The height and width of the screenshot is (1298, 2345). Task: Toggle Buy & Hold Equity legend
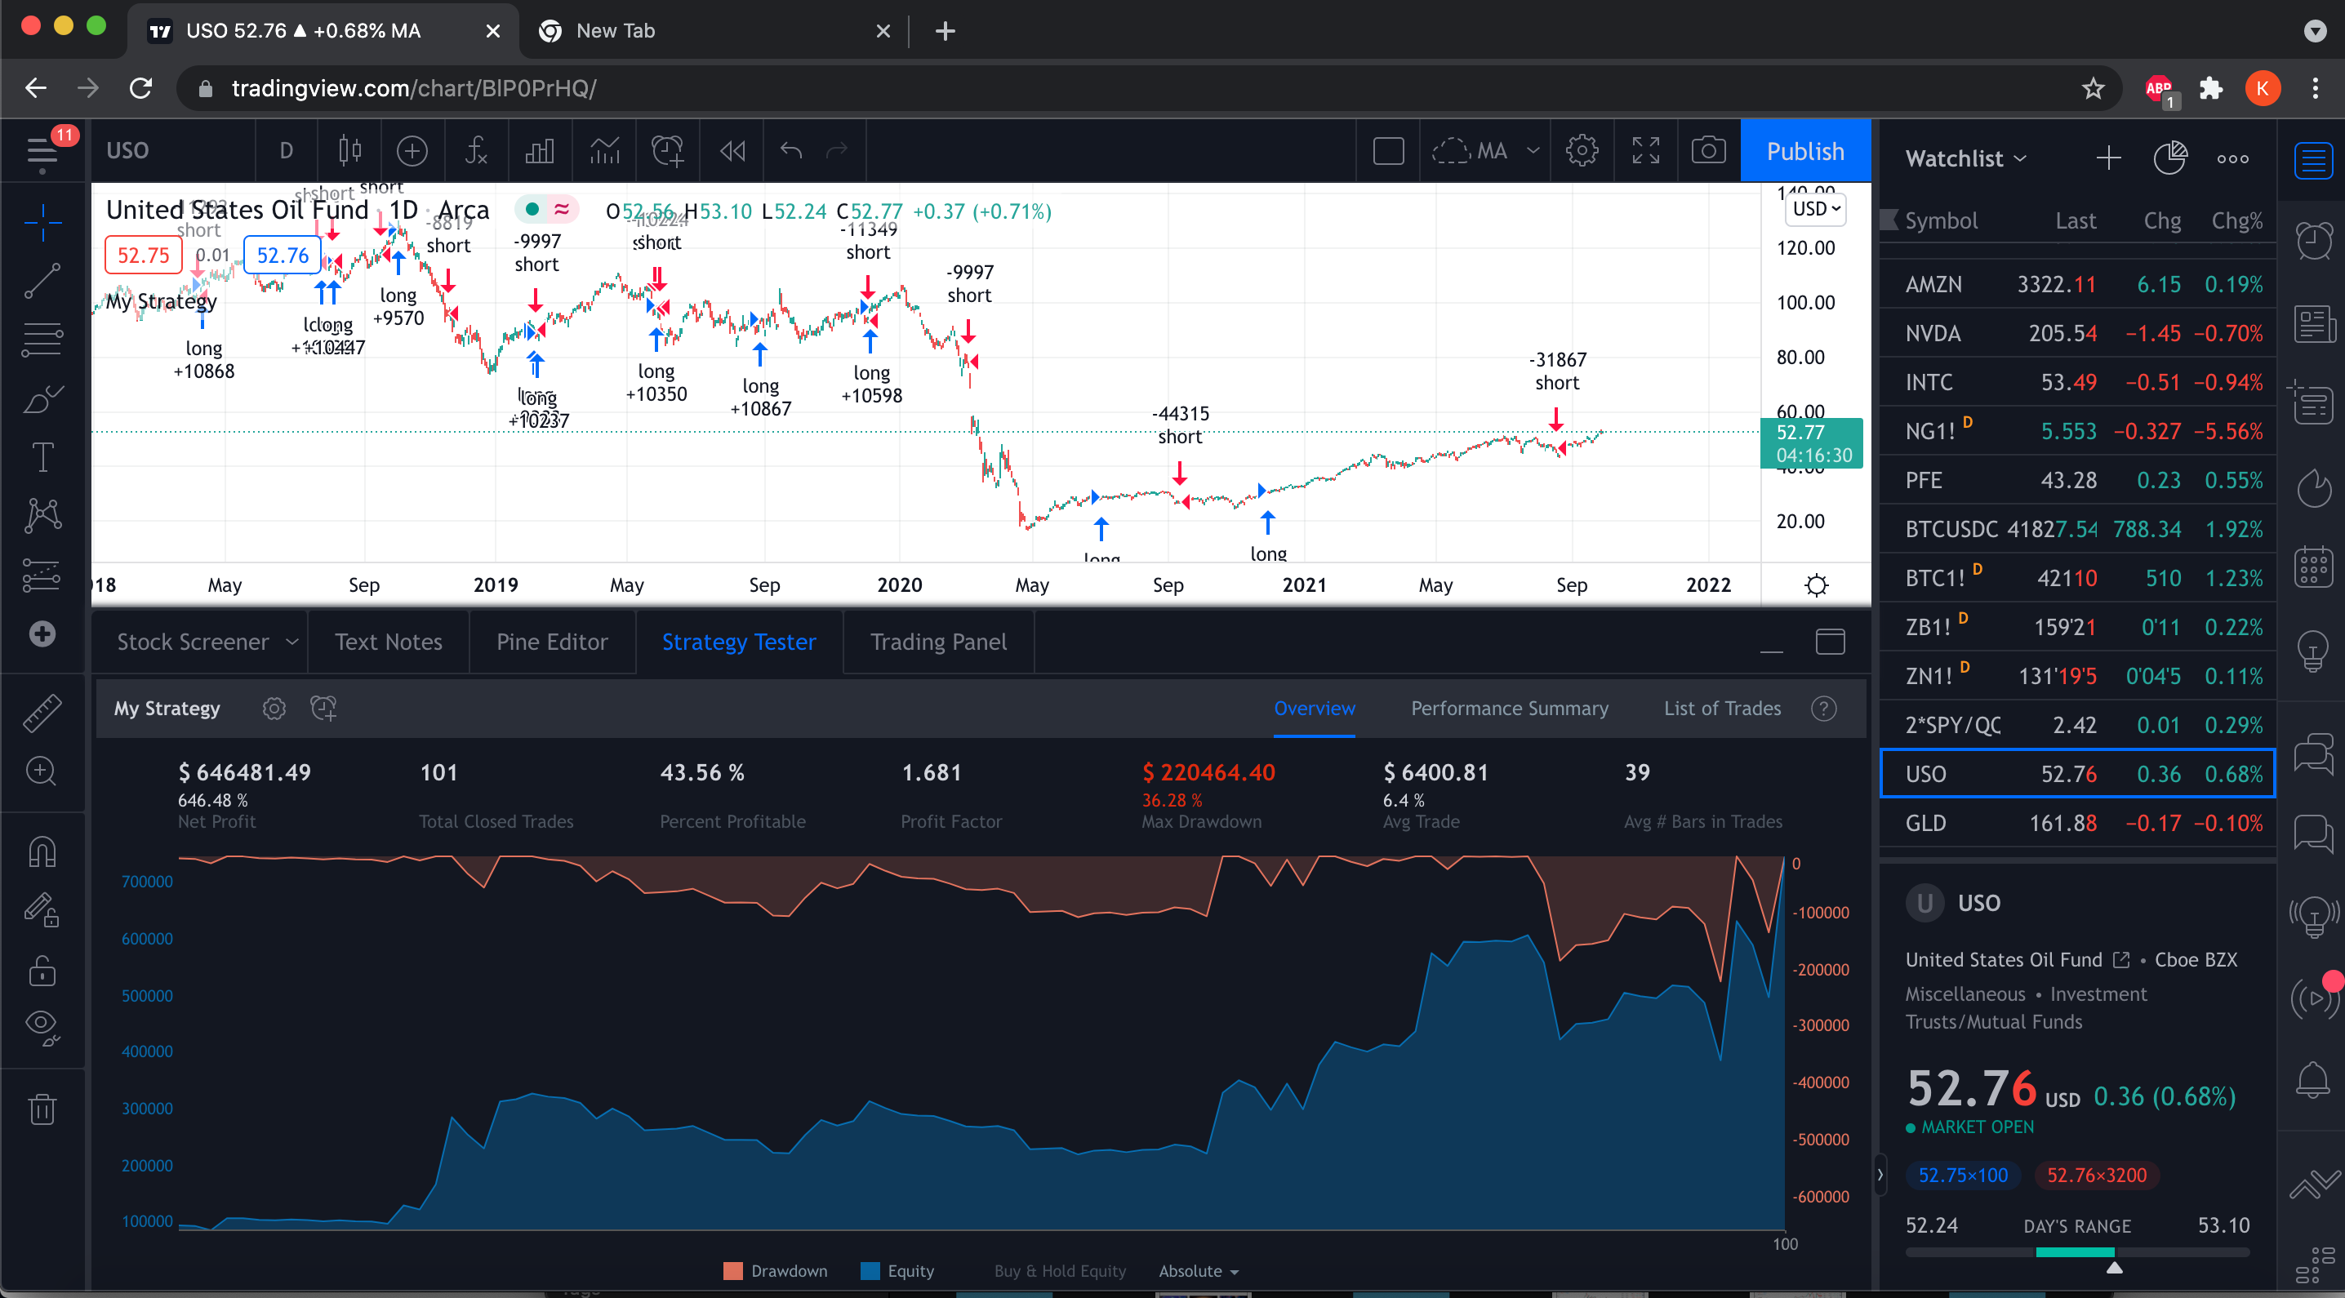point(1059,1271)
